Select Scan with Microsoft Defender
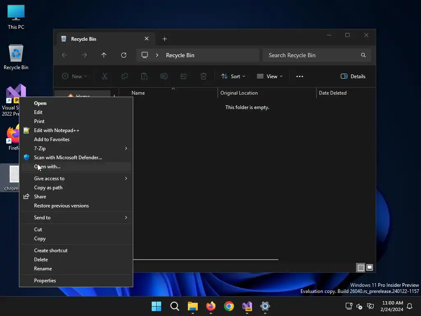This screenshot has height=316, width=421. (x=76, y=158)
